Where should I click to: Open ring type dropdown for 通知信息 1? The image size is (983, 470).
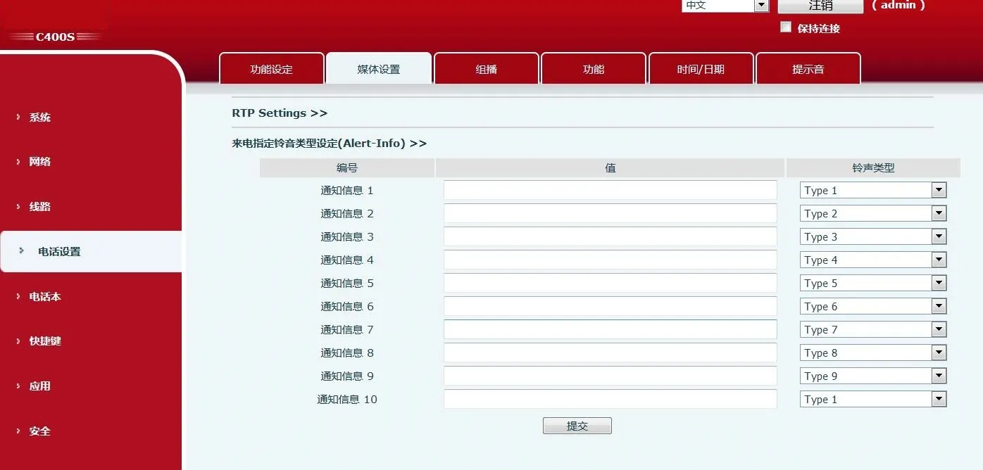(x=872, y=191)
